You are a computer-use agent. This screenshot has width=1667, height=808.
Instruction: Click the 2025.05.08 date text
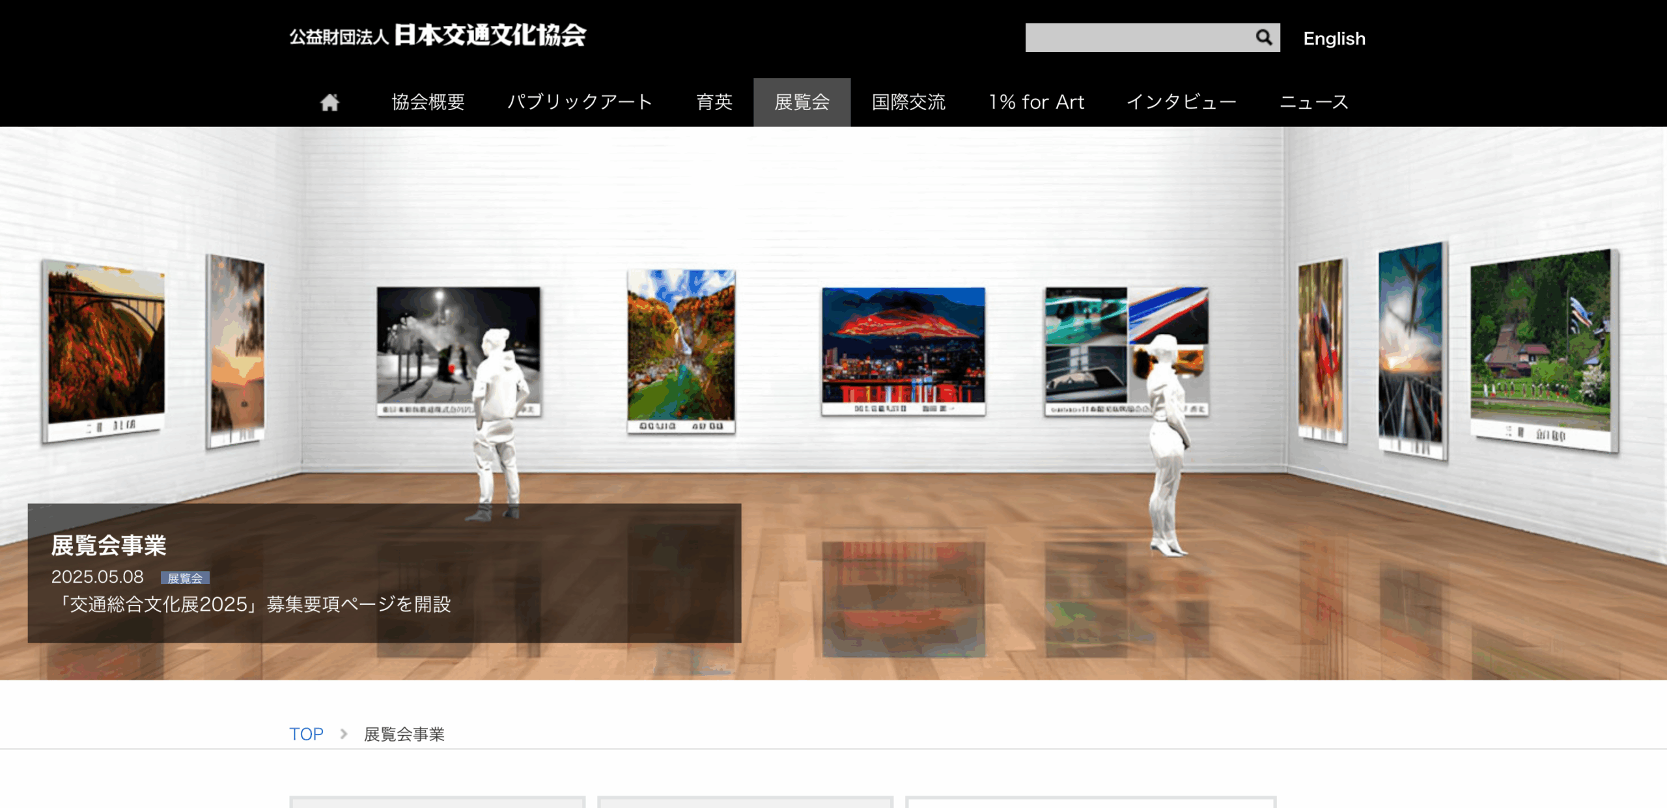coord(97,577)
